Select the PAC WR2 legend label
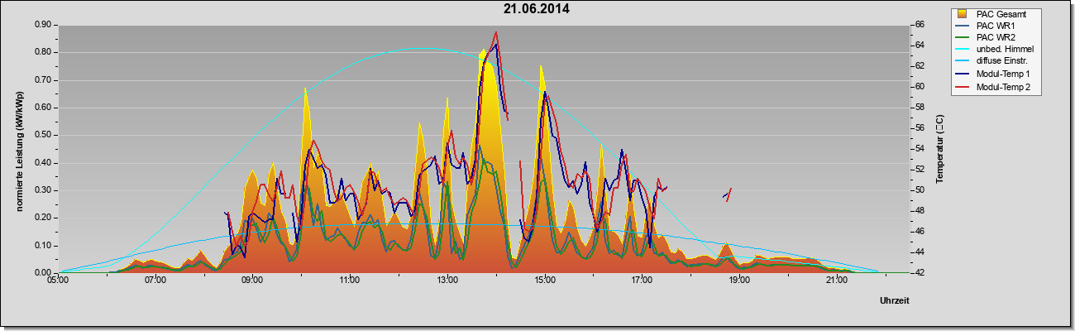This screenshot has width=1075, height=331. [x=996, y=37]
